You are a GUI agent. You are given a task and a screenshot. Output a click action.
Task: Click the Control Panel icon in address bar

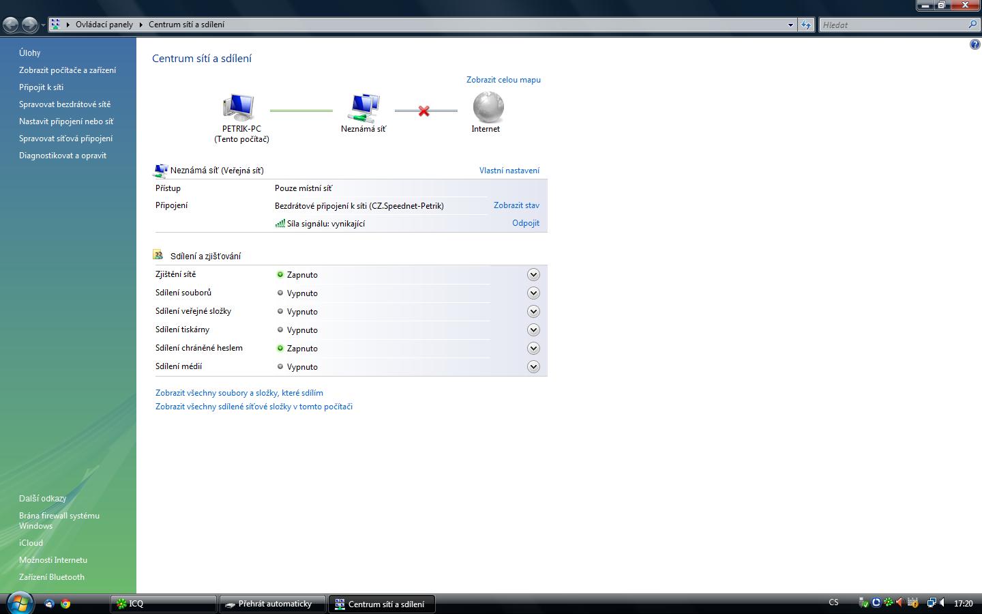point(56,25)
